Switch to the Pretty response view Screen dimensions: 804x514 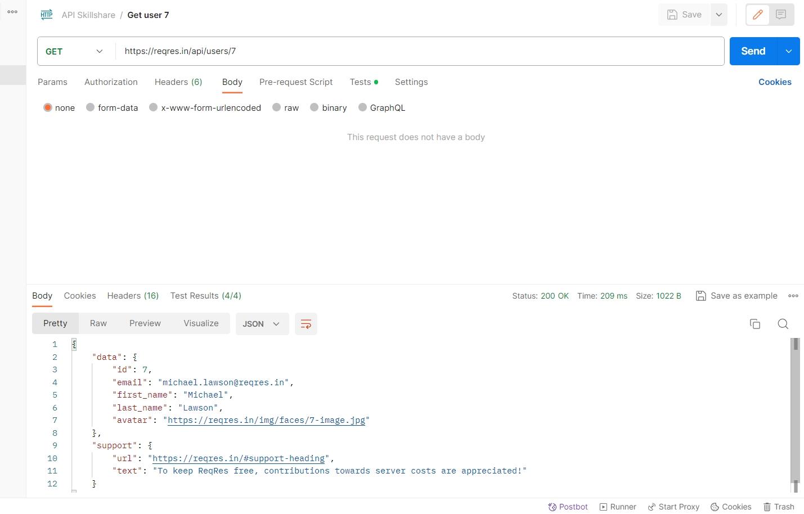[x=55, y=323]
